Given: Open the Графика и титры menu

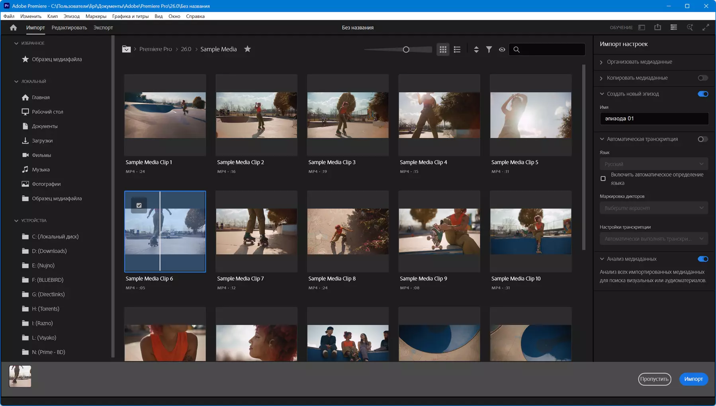Looking at the screenshot, I should click(x=130, y=16).
